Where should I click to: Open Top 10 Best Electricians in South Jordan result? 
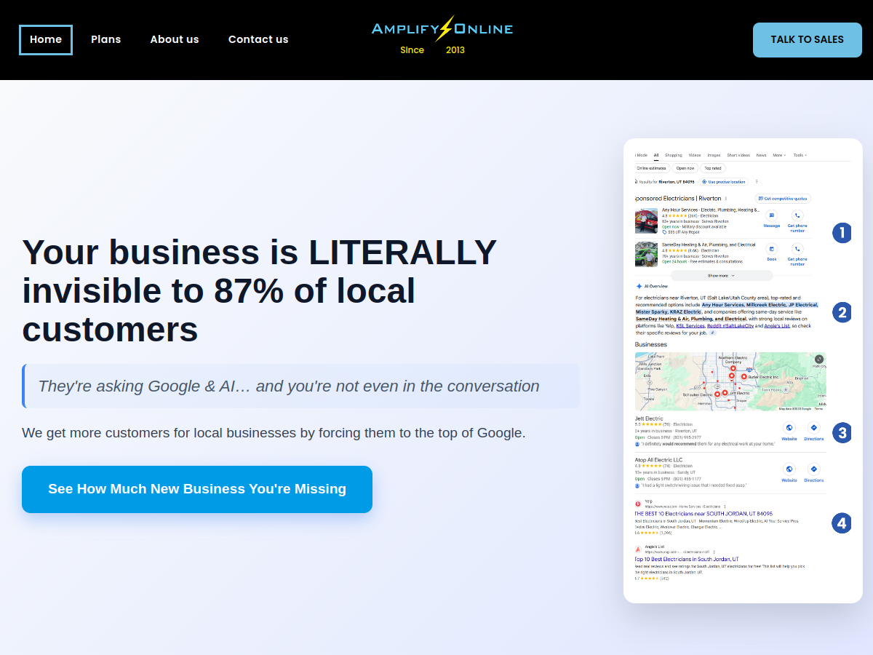(687, 560)
